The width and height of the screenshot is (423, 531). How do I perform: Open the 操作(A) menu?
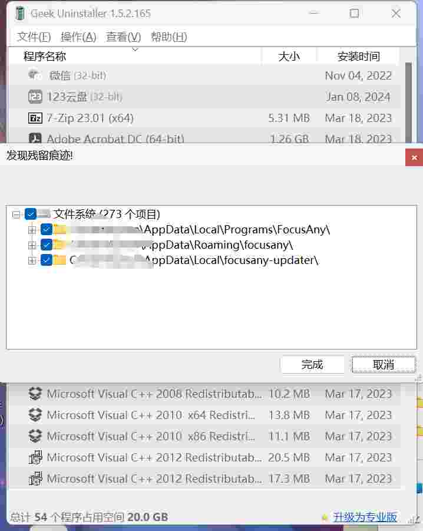[78, 37]
